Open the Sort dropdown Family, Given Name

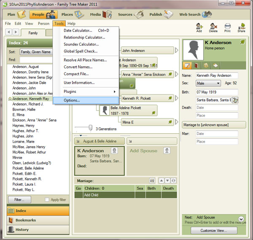36,52
